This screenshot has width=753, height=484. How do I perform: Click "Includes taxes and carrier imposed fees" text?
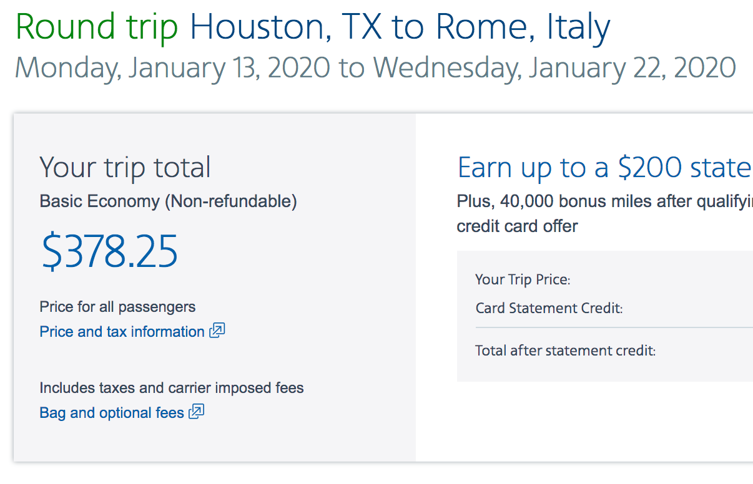pos(172,388)
